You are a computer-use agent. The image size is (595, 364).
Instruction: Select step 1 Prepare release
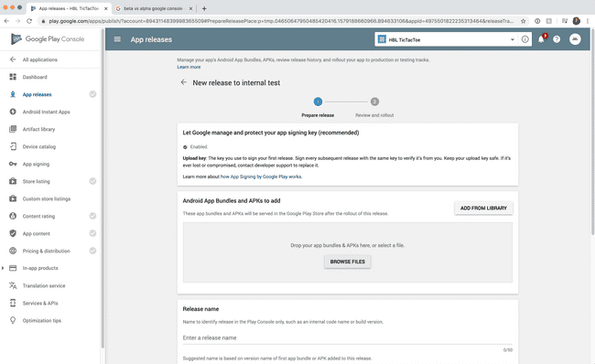(318, 102)
